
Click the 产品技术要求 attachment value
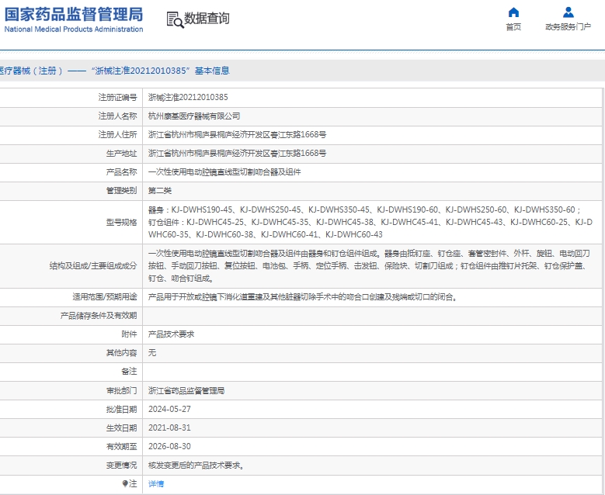pyautogui.click(x=172, y=334)
